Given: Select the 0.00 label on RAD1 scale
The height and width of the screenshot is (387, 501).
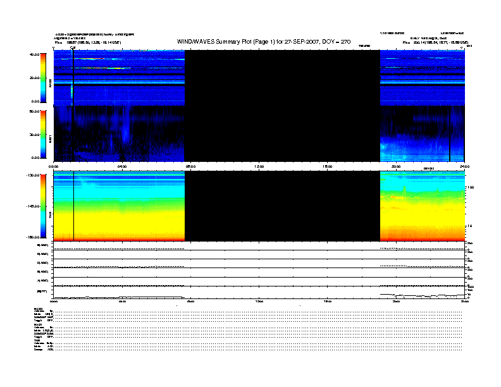Looking at the screenshot, I should [35, 157].
